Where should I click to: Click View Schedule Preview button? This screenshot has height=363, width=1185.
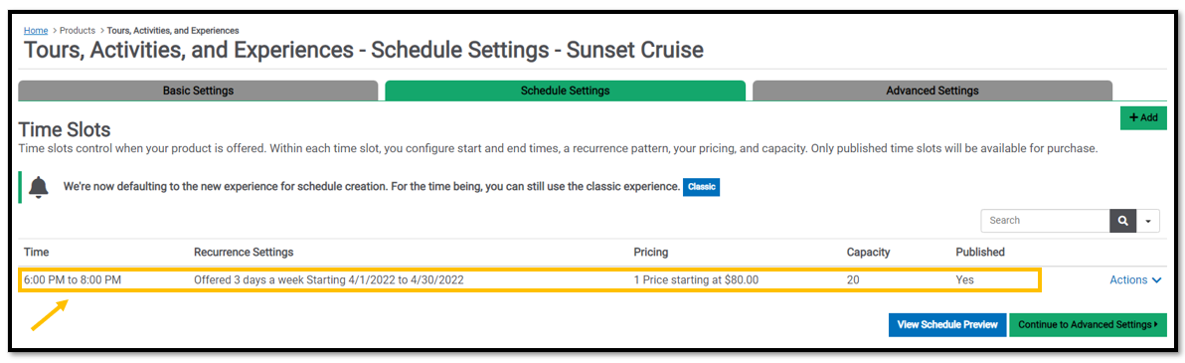[947, 324]
